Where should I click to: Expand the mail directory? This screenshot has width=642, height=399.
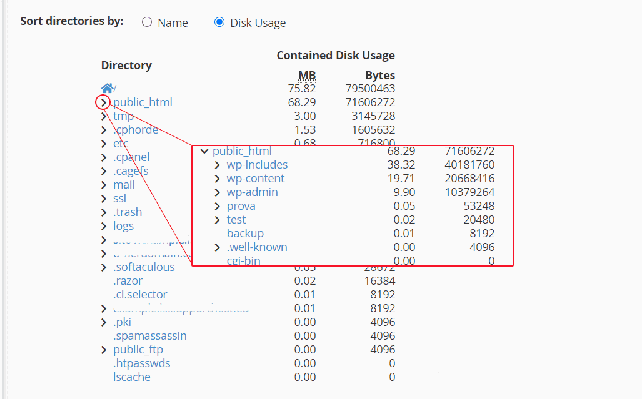tap(104, 184)
